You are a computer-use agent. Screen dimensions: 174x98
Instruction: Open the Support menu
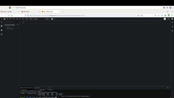[36, 19]
